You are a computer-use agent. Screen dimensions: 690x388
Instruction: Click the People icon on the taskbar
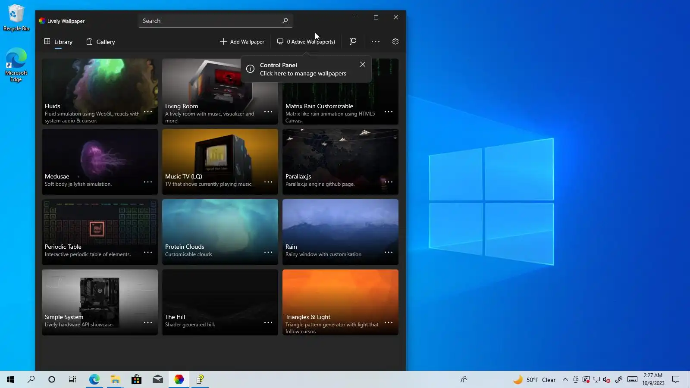point(464,379)
